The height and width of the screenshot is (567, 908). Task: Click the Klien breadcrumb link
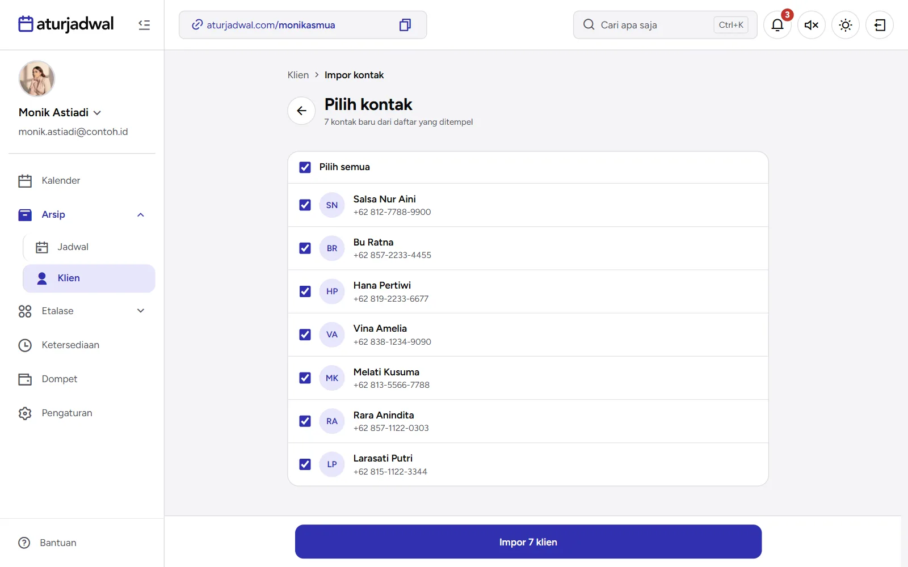[x=298, y=75]
